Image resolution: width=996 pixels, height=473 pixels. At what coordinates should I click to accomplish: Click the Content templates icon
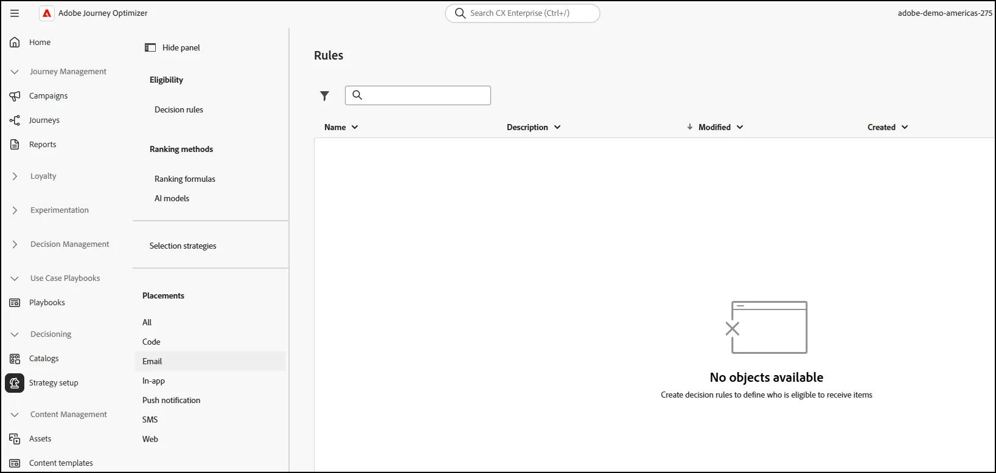click(x=15, y=463)
